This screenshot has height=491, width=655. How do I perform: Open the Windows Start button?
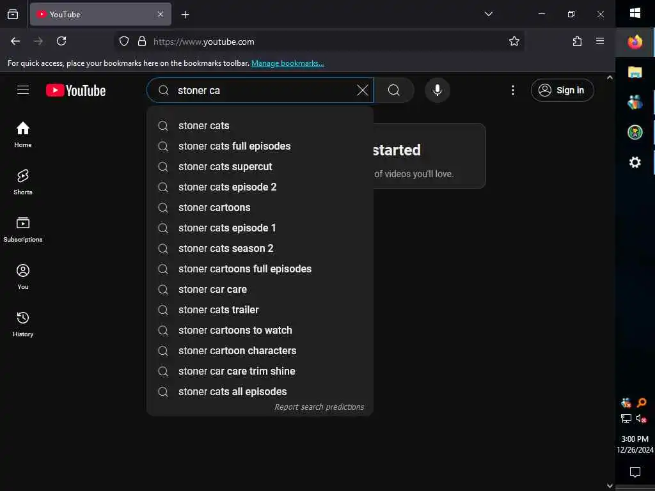point(635,13)
